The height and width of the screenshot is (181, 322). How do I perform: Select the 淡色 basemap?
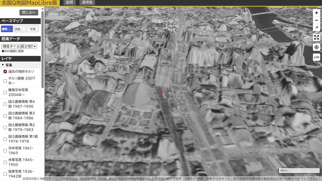[x=20, y=29]
